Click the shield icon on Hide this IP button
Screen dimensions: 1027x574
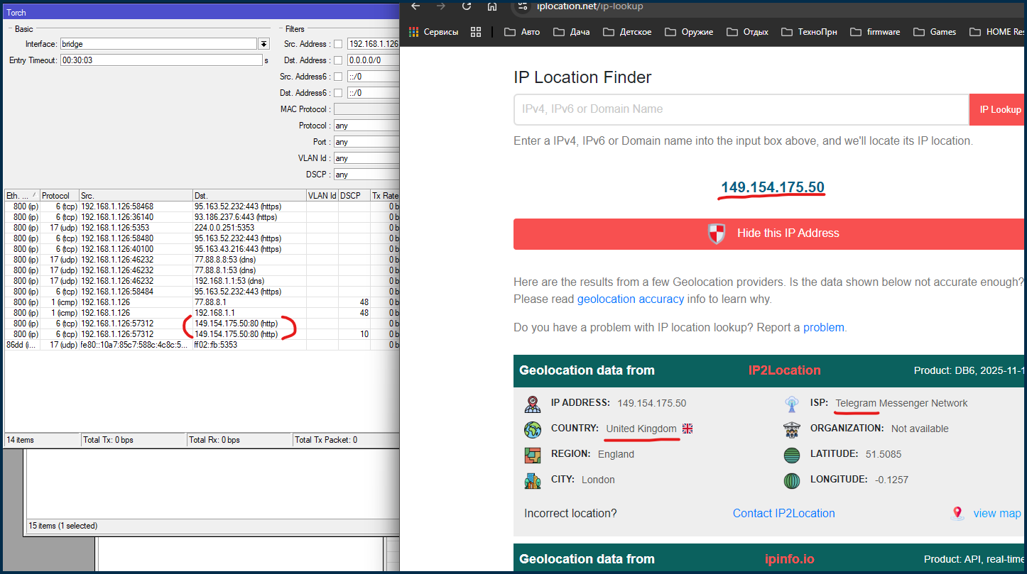click(x=717, y=233)
